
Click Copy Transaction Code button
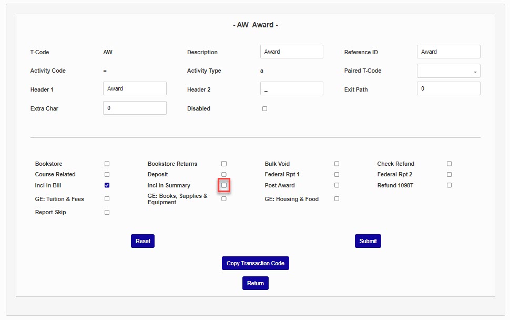(256, 263)
